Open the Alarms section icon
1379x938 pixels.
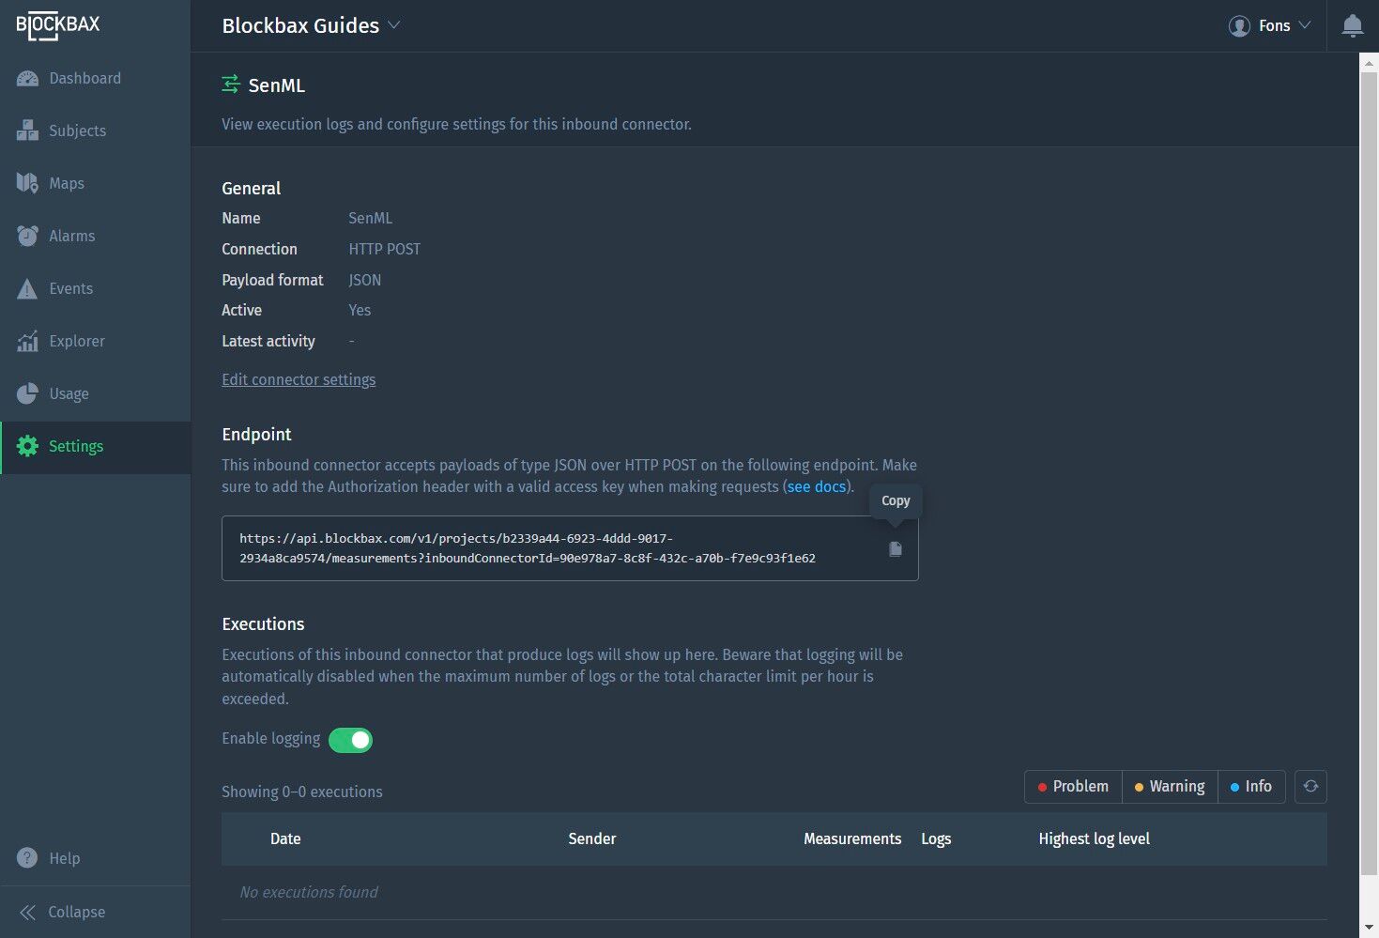27,237
